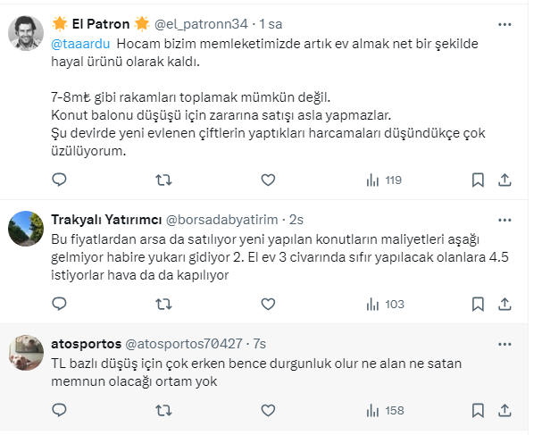Share El Patron's tweet

(x=505, y=180)
